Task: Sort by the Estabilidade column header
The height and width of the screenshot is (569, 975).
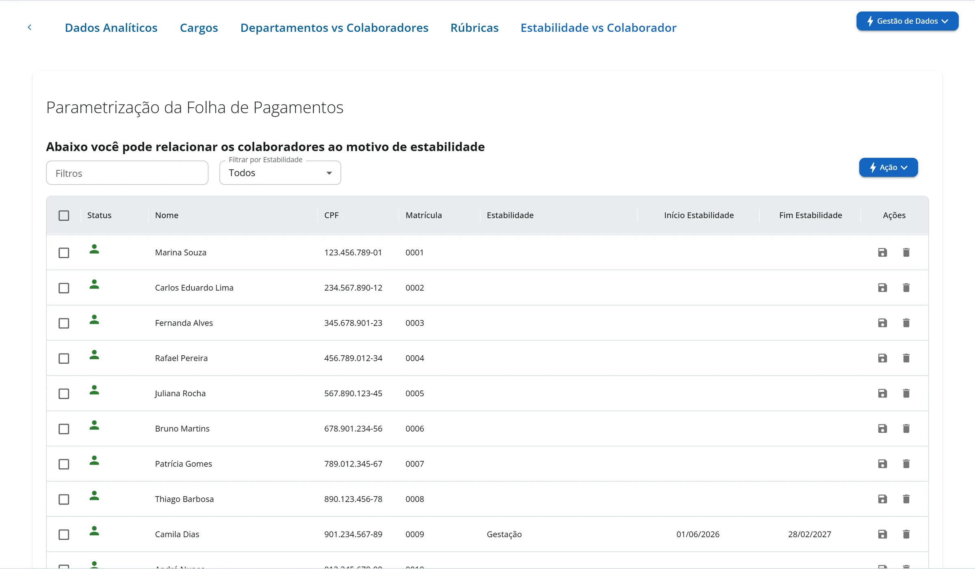Action: pos(510,215)
